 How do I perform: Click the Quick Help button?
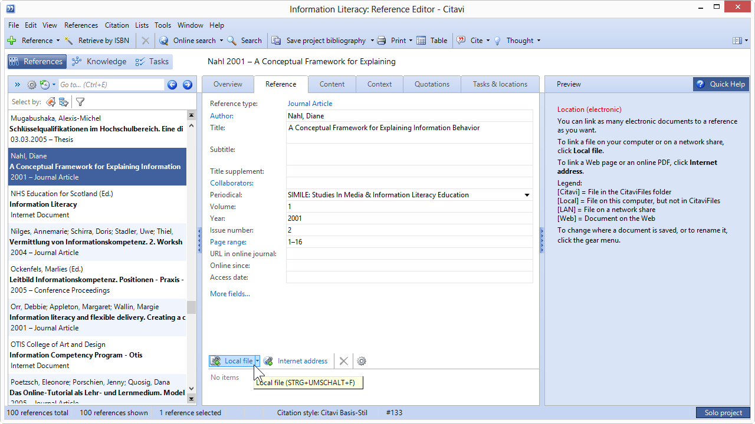pyautogui.click(x=721, y=84)
